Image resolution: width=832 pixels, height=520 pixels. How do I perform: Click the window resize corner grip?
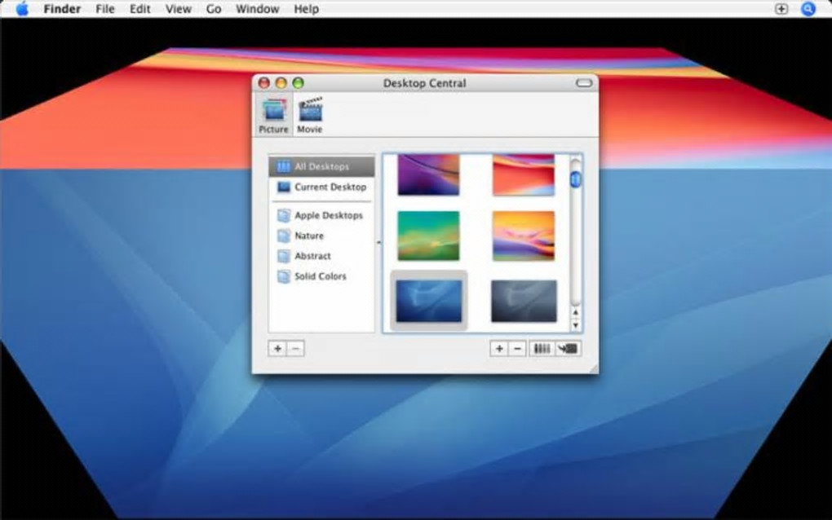(593, 368)
